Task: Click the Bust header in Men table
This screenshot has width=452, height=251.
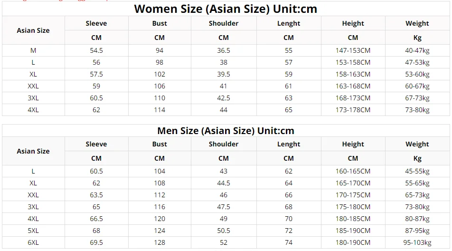Action: click(x=160, y=144)
